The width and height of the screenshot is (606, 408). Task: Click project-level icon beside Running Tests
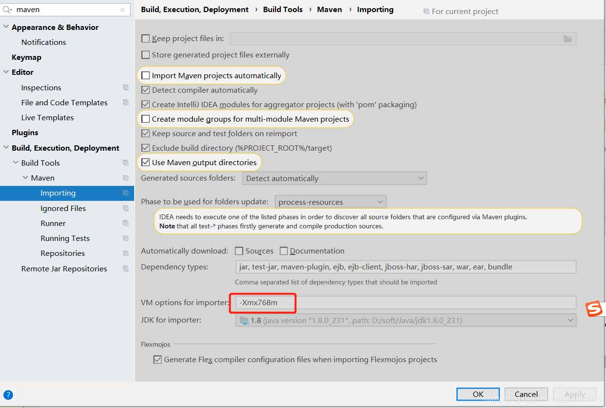[x=125, y=238]
